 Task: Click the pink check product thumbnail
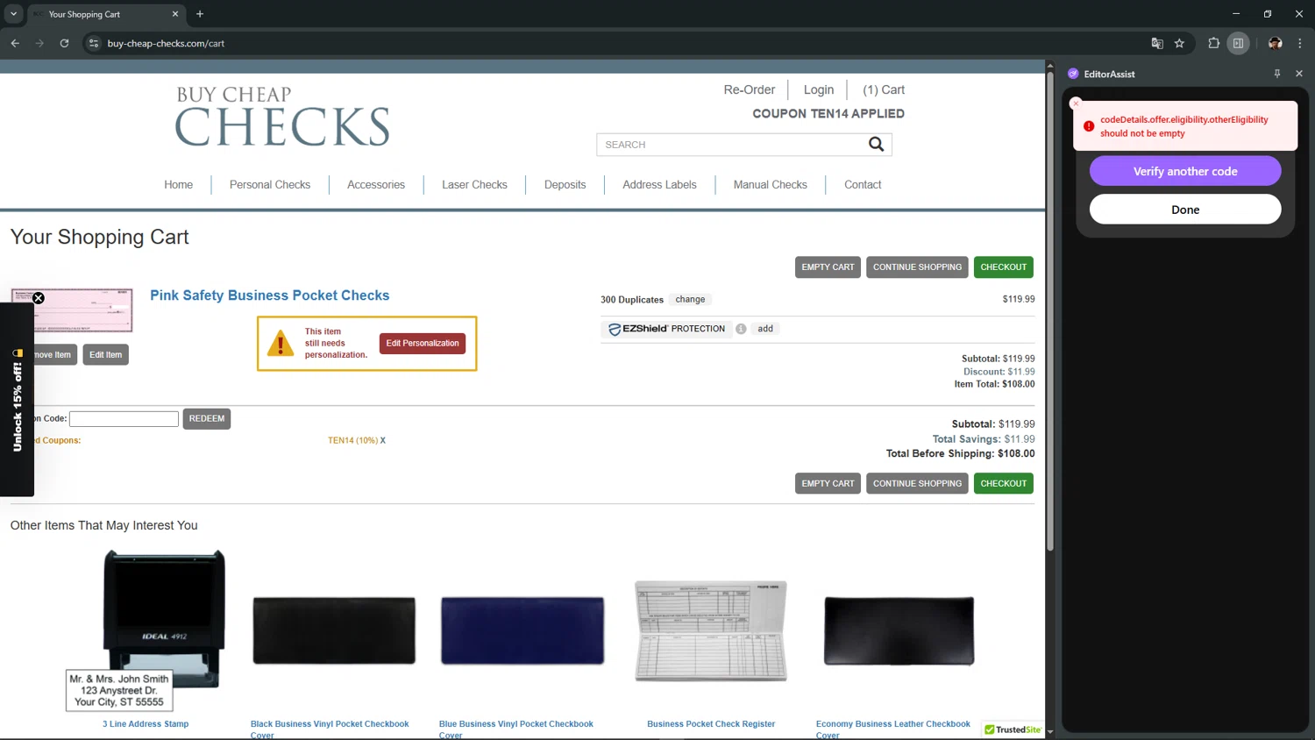(x=72, y=310)
